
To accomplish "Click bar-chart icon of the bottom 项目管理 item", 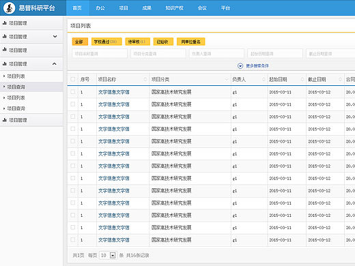I will pos(5,120).
